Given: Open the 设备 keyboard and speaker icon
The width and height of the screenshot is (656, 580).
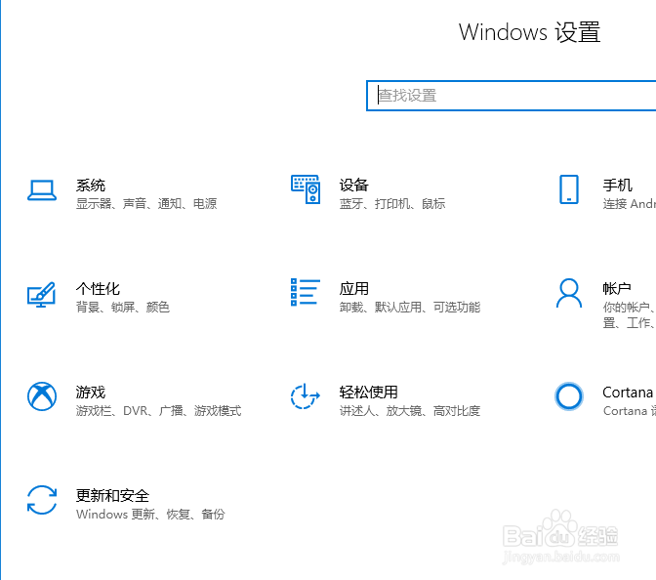Looking at the screenshot, I should pos(306,189).
